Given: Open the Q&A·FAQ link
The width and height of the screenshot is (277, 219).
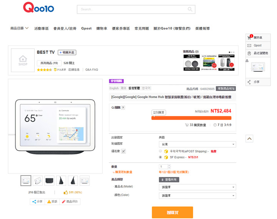Looking at the screenshot, I should click(x=92, y=69).
